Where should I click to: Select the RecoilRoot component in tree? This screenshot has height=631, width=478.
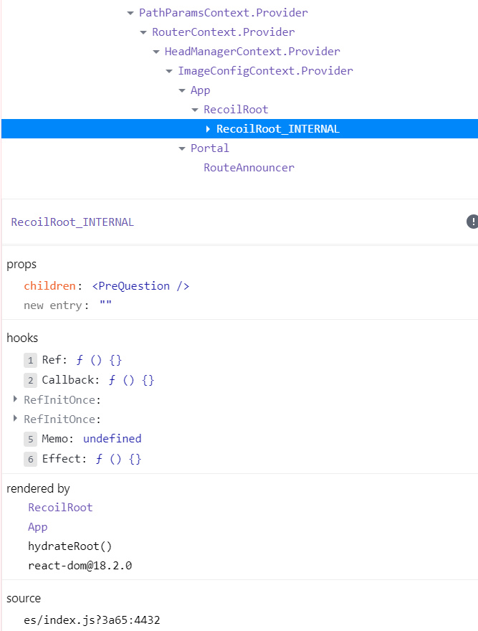click(x=236, y=110)
